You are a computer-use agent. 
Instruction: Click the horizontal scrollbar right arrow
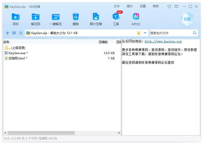pyautogui.click(x=119, y=133)
